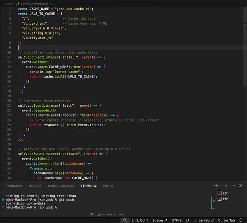Change indentation via Spaces: 4
Screen dimensions: 247x223
point(161,220)
